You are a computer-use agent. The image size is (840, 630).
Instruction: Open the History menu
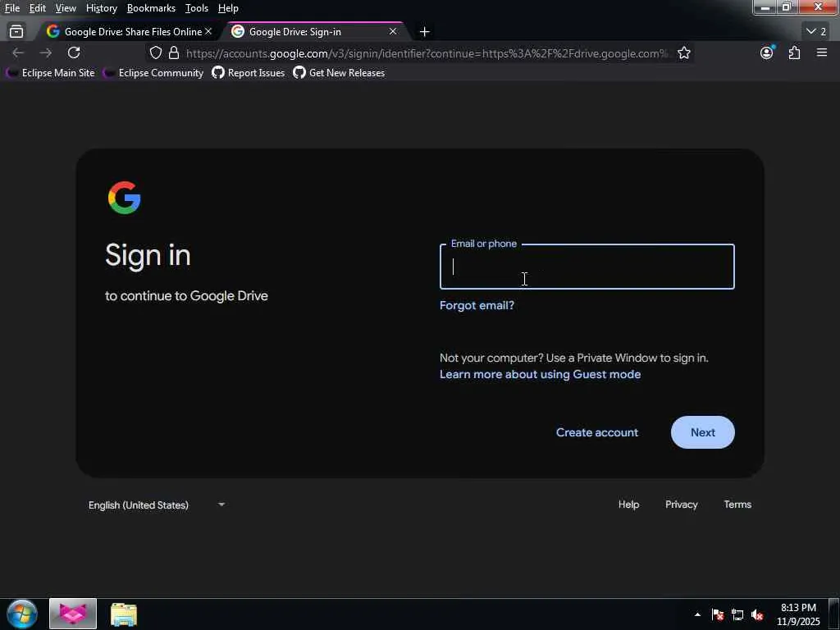pos(101,8)
